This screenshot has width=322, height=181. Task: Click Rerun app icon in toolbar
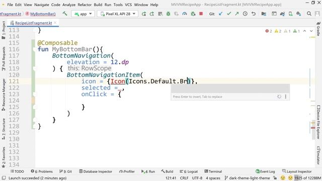click(144, 14)
